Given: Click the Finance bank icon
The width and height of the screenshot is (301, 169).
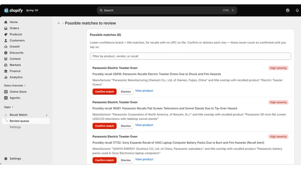Looking at the screenshot, I should (6, 71).
